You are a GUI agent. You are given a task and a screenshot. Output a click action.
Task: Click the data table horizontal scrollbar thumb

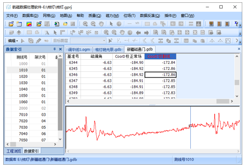(223, 101)
